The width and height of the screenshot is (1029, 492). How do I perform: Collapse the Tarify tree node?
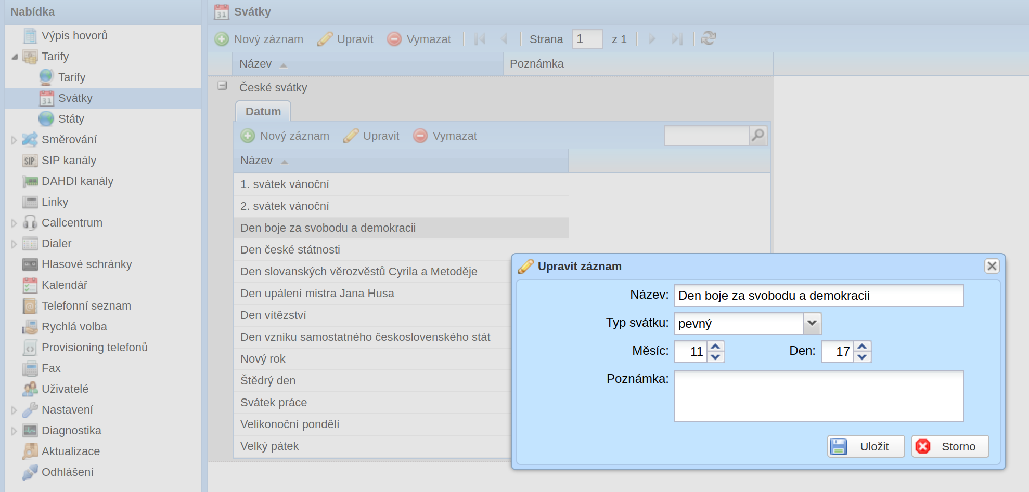coord(15,57)
